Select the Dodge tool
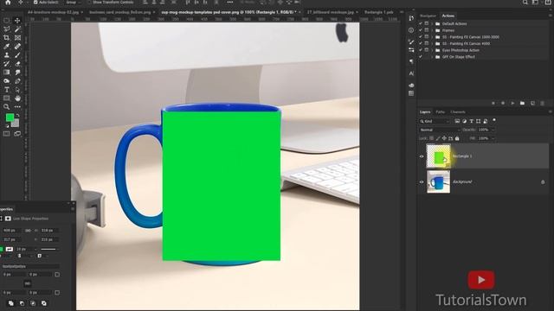The width and height of the screenshot is (554, 311). click(x=6, y=81)
